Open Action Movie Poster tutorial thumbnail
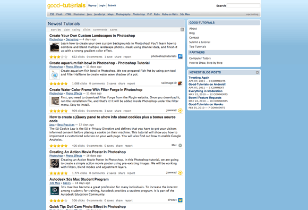 [x=55, y=164]
